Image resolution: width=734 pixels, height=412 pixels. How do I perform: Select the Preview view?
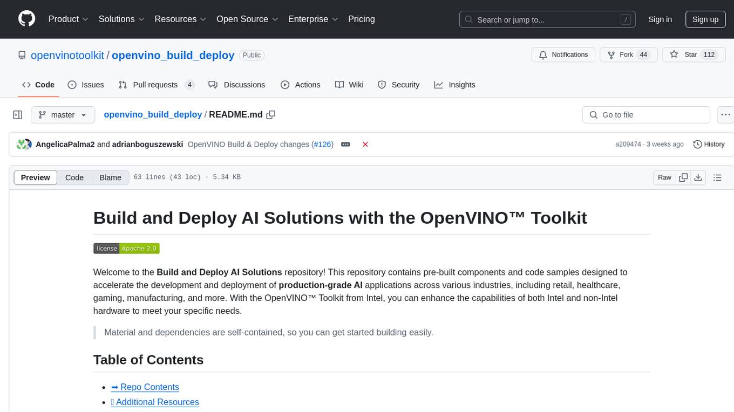coord(36,177)
